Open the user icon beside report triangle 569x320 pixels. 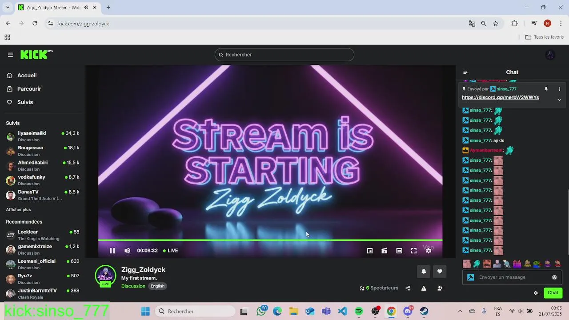[x=440, y=288]
